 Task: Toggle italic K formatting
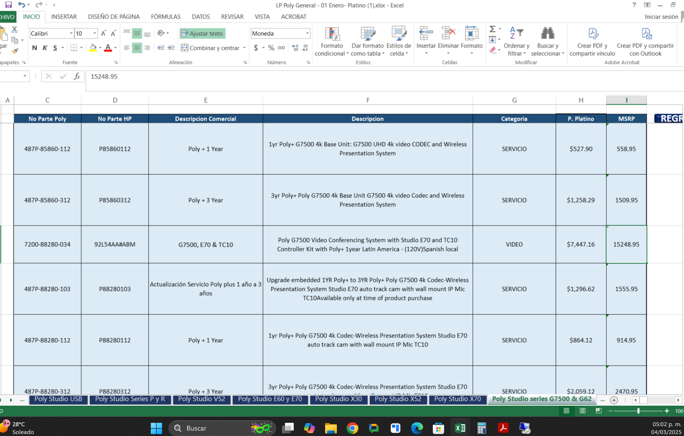[45, 47]
